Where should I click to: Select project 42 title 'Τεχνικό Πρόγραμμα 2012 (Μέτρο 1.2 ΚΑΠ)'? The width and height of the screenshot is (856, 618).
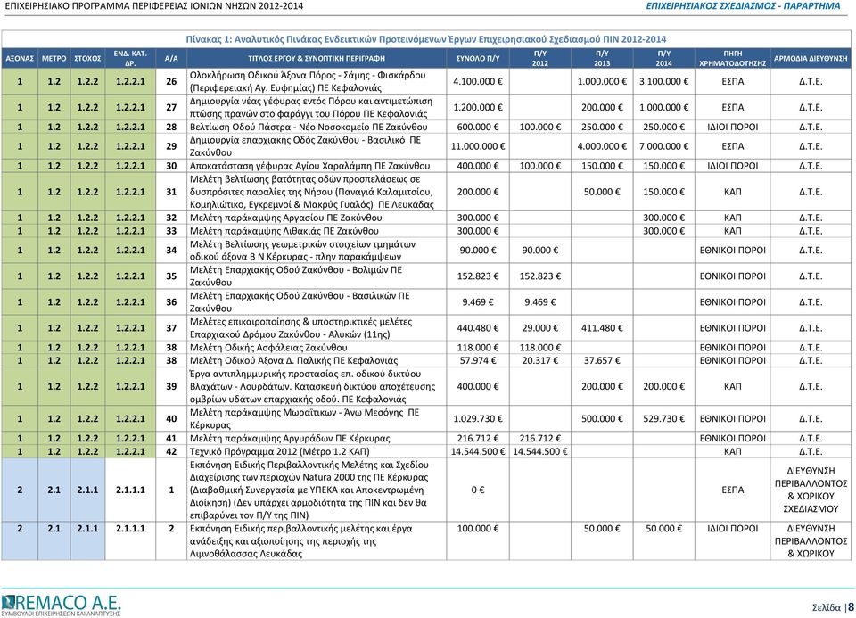click(279, 451)
